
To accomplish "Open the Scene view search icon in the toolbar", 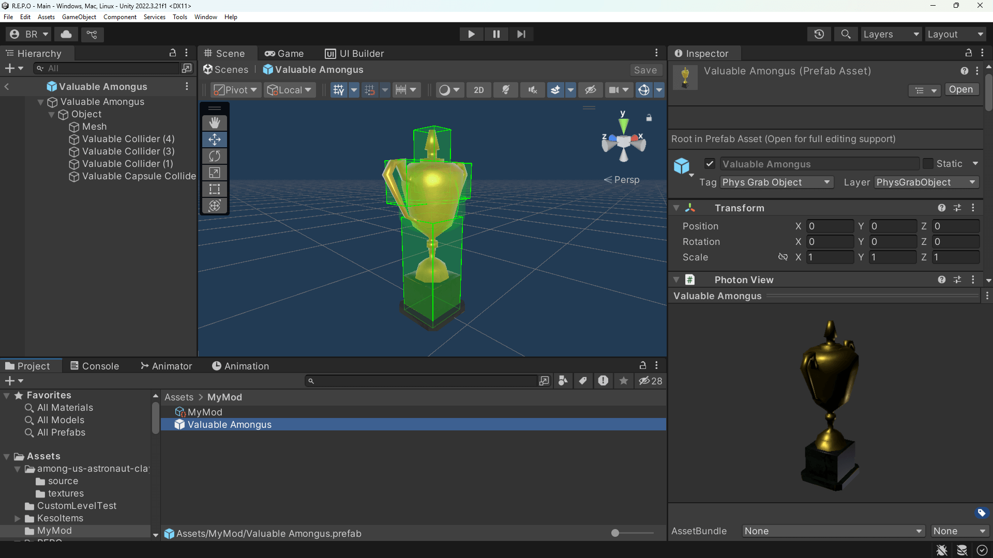I will (846, 34).
